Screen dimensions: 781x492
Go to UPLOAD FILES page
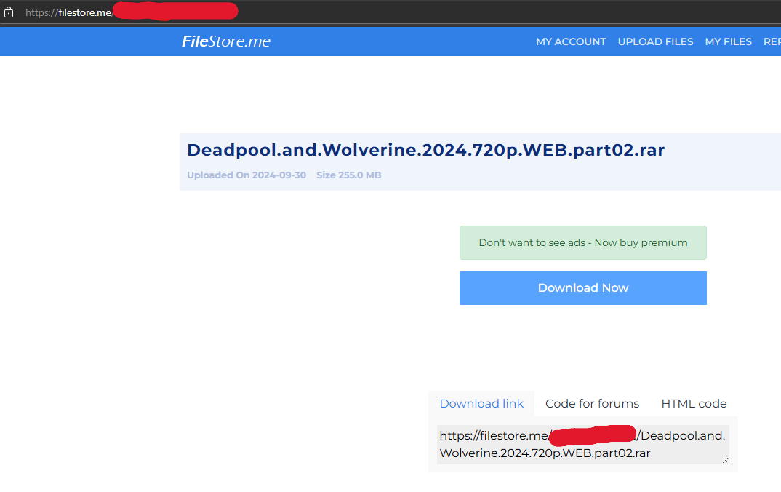pos(655,42)
